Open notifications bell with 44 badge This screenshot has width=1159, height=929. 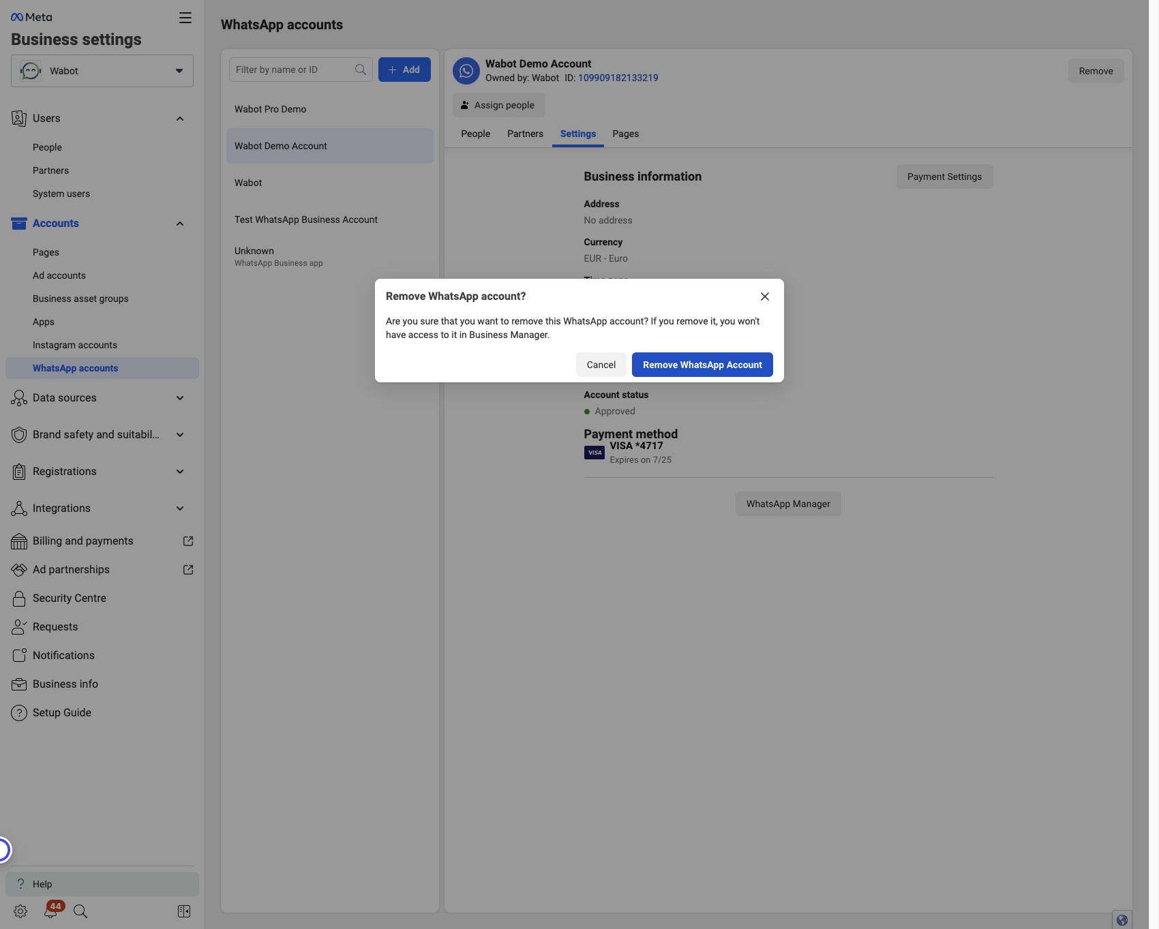(51, 910)
